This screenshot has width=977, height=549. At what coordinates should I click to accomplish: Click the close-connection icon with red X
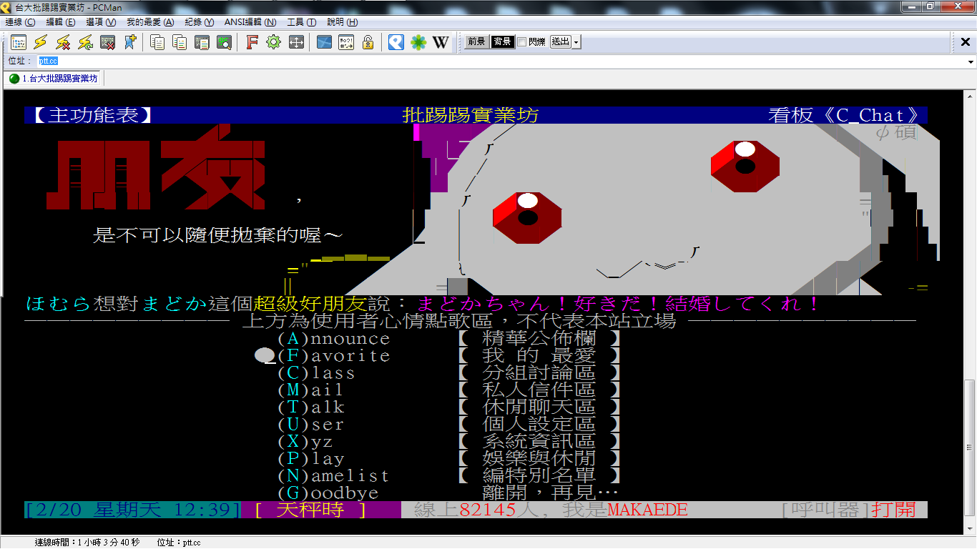pyautogui.click(x=107, y=42)
